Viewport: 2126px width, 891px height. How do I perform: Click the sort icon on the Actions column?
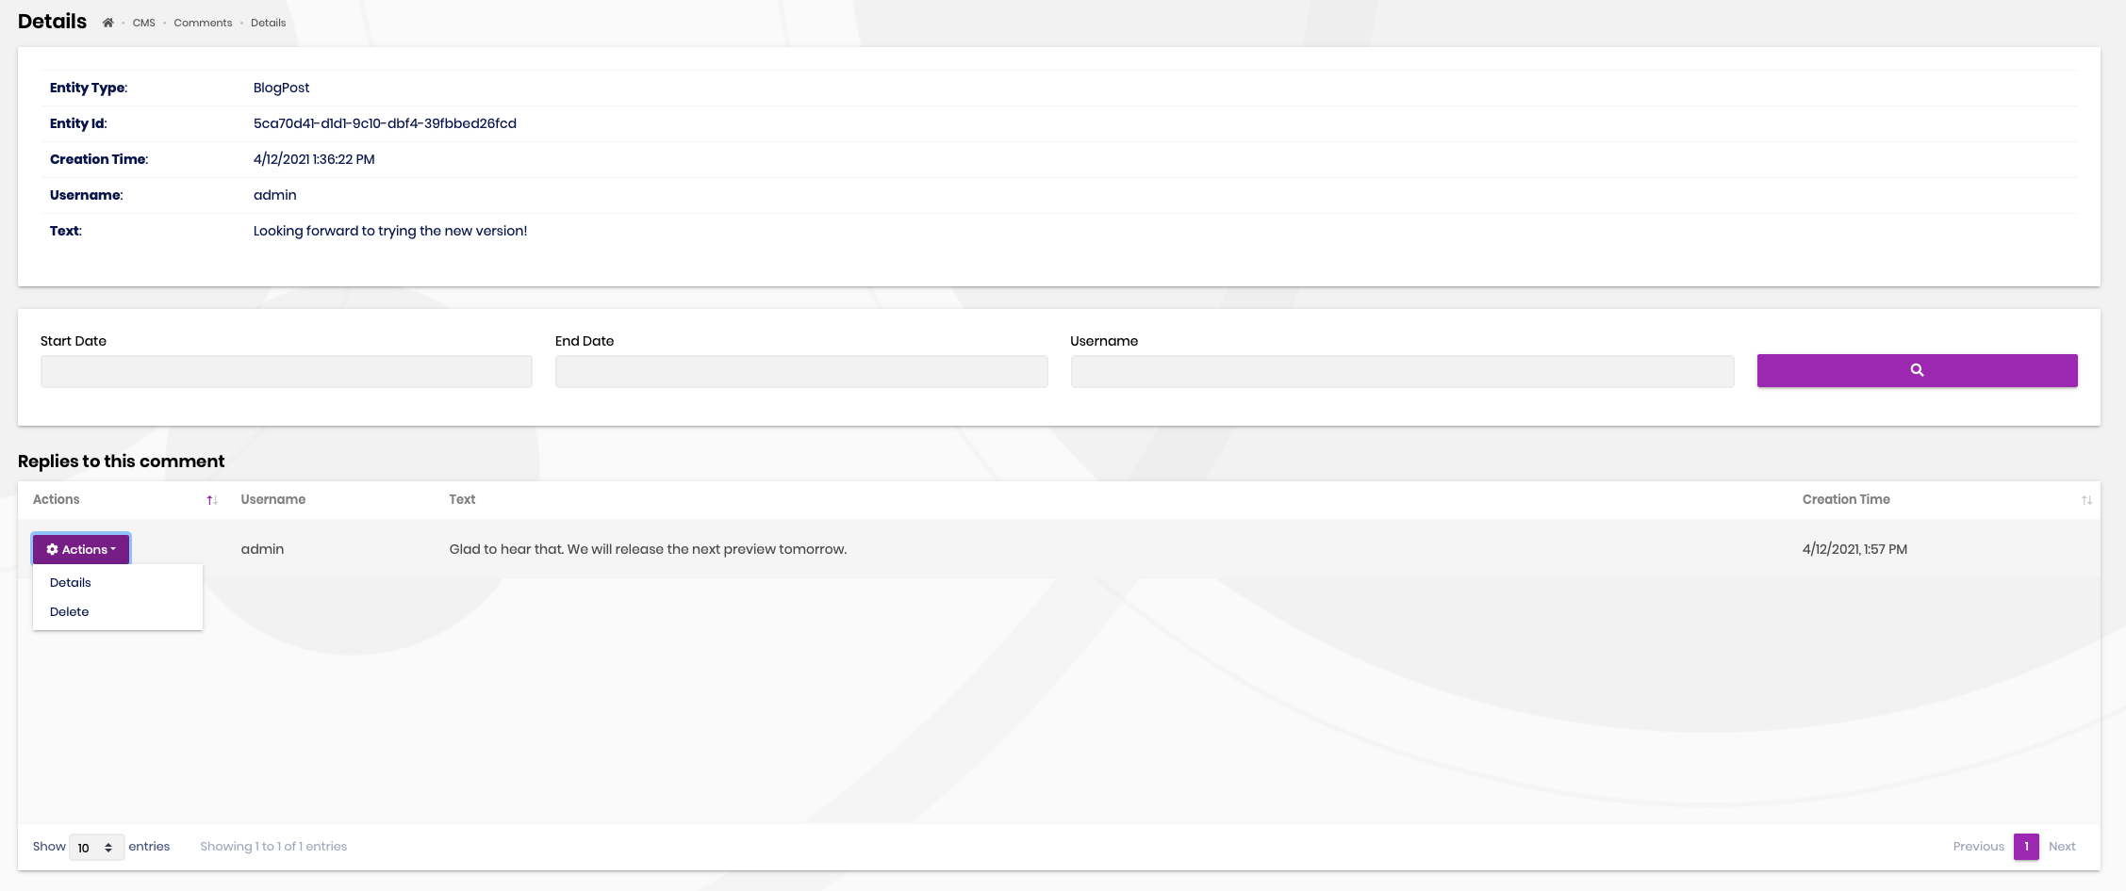coord(210,500)
